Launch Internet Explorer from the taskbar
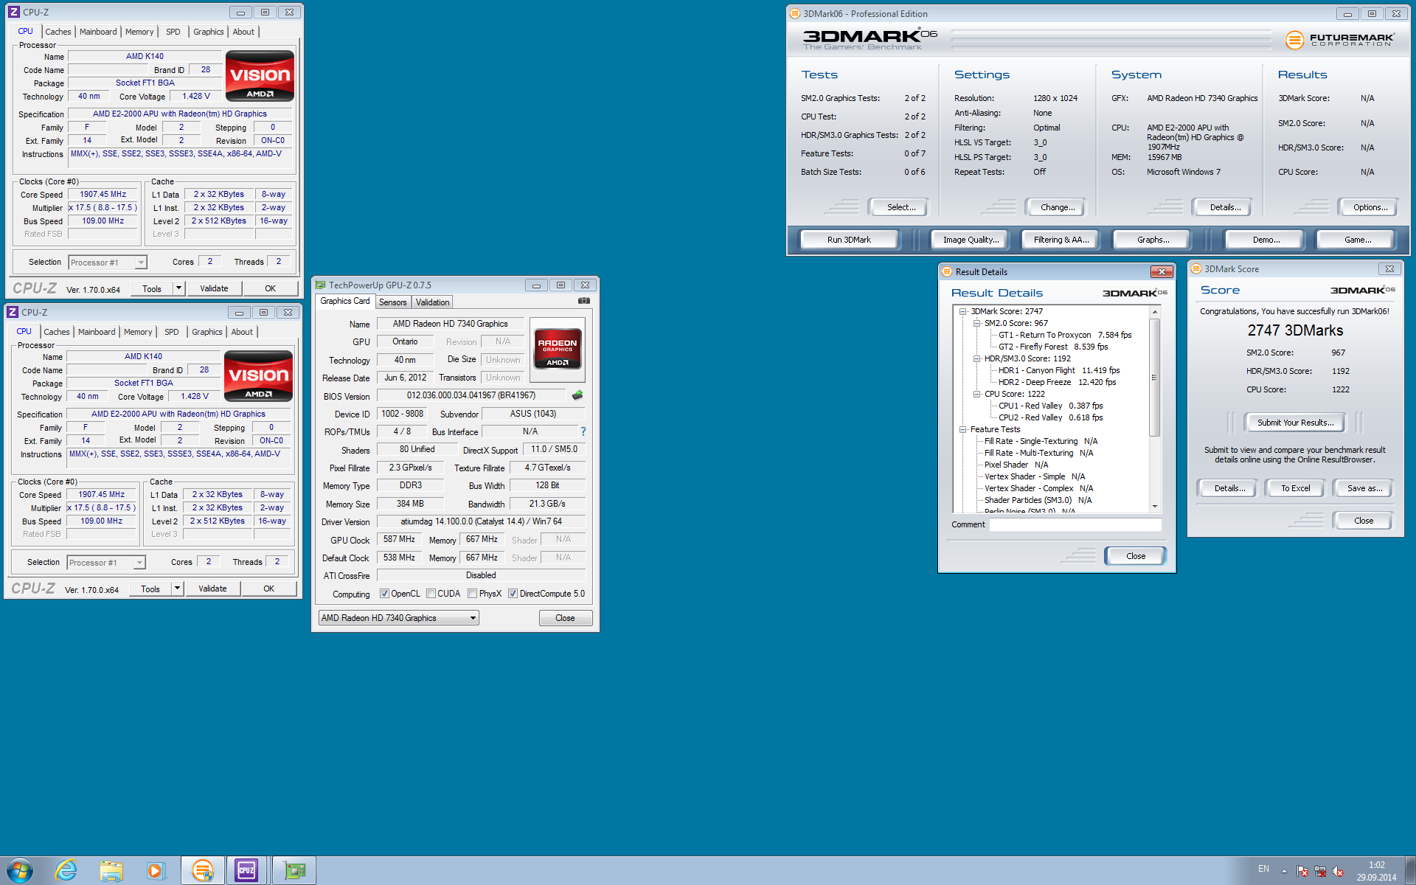The image size is (1416, 885). [x=66, y=870]
